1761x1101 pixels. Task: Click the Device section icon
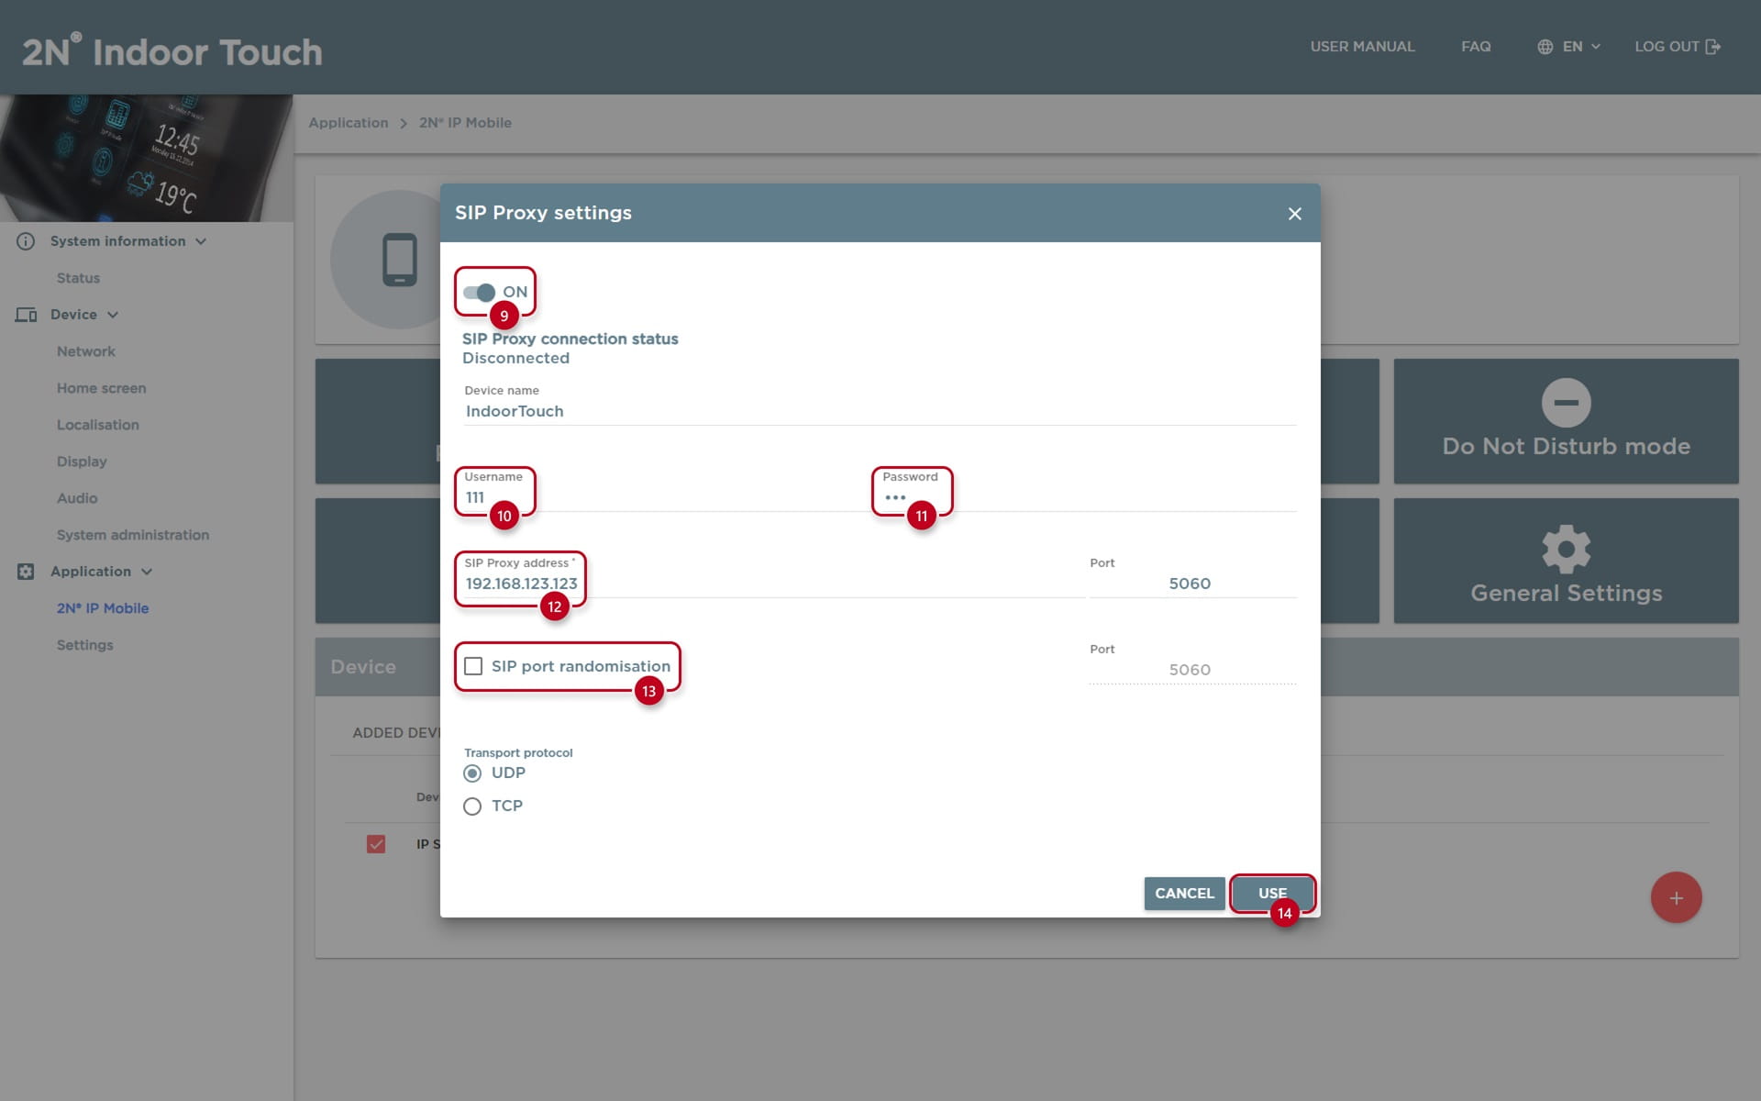[x=26, y=315]
